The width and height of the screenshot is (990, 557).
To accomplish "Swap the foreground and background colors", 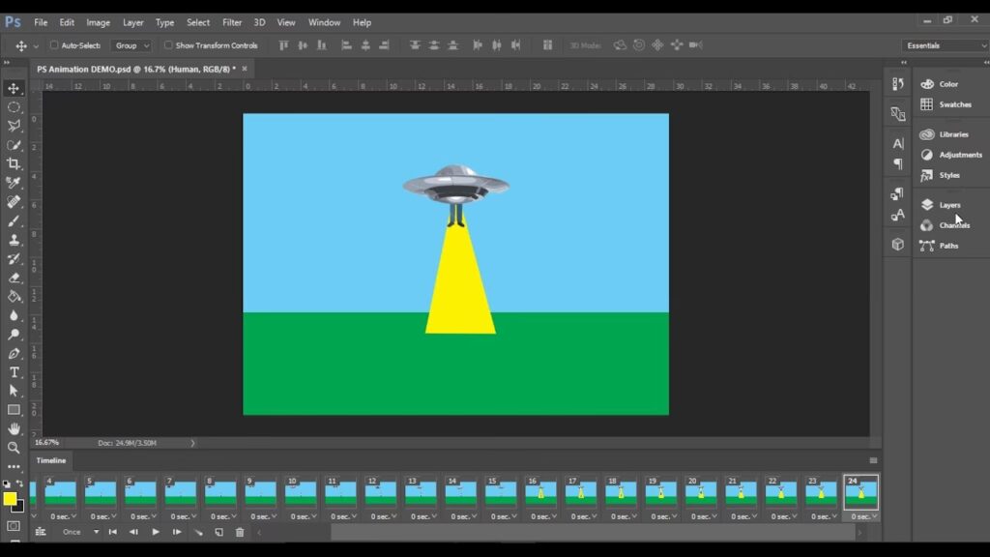I will 20,484.
